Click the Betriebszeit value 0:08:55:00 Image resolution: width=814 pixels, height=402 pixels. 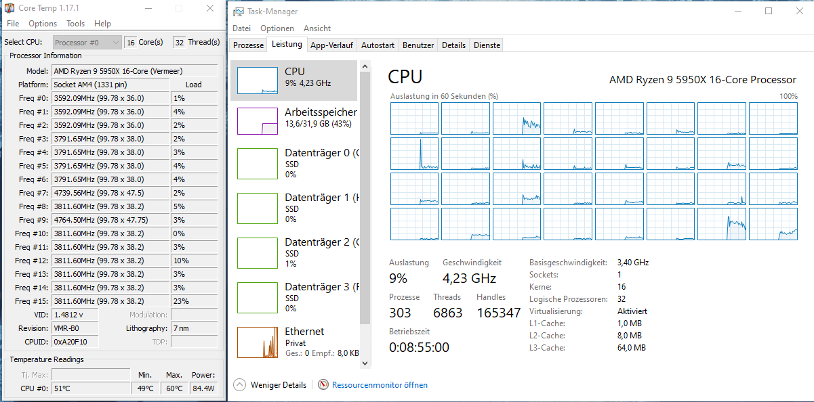tap(419, 347)
